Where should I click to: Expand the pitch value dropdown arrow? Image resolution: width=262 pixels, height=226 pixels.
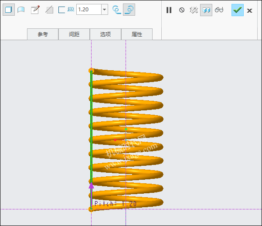105,10
